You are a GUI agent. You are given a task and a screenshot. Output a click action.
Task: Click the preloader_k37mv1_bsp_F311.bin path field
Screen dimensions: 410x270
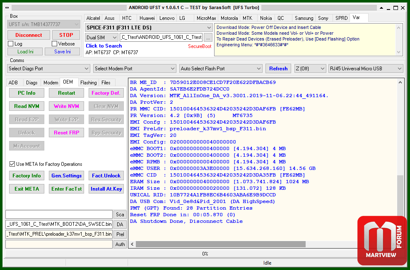[x=59, y=234]
